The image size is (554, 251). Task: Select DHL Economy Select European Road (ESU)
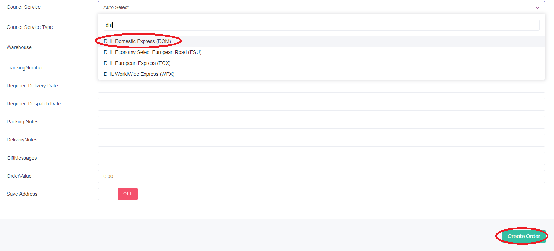(321, 52)
